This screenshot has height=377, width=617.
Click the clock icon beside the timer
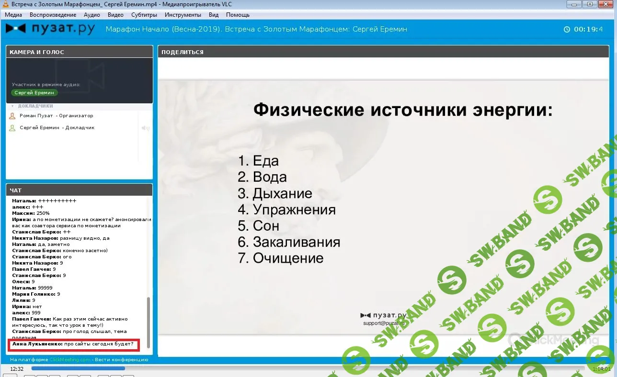567,29
